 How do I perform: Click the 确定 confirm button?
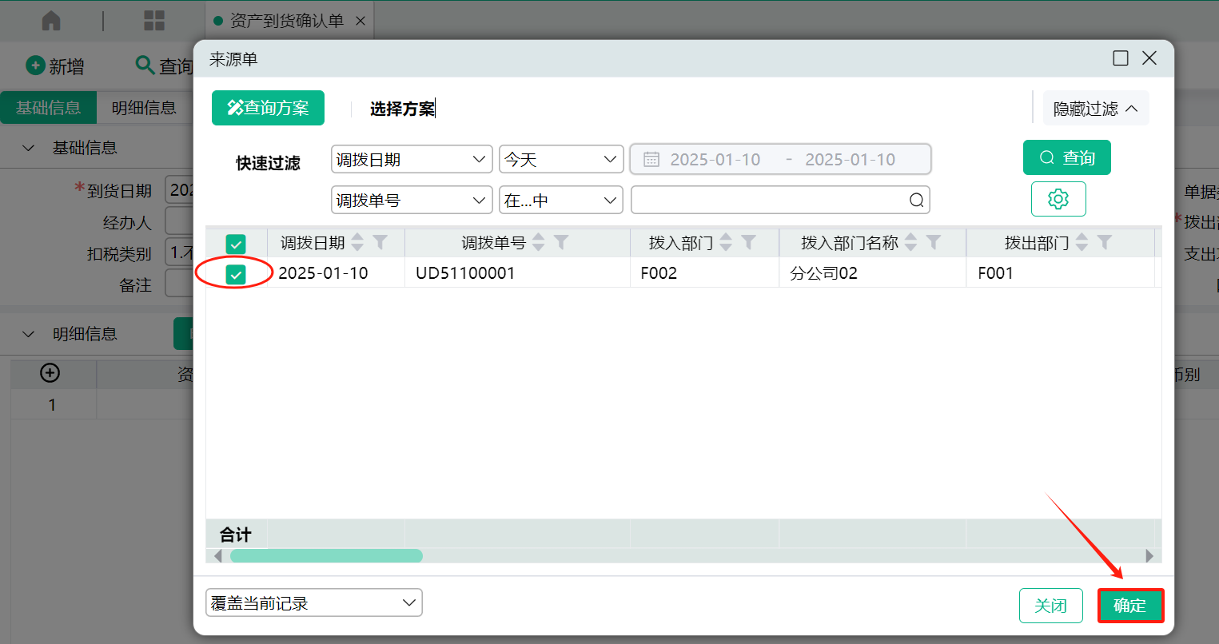(x=1129, y=606)
